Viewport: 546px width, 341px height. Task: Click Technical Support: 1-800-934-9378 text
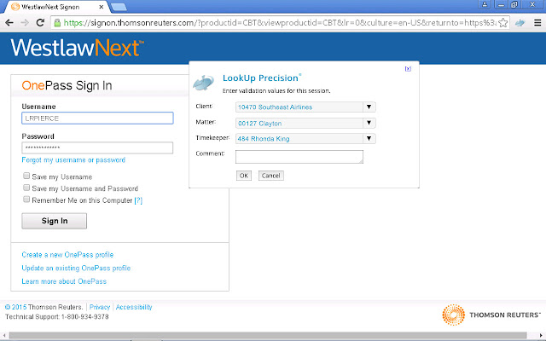(x=57, y=316)
